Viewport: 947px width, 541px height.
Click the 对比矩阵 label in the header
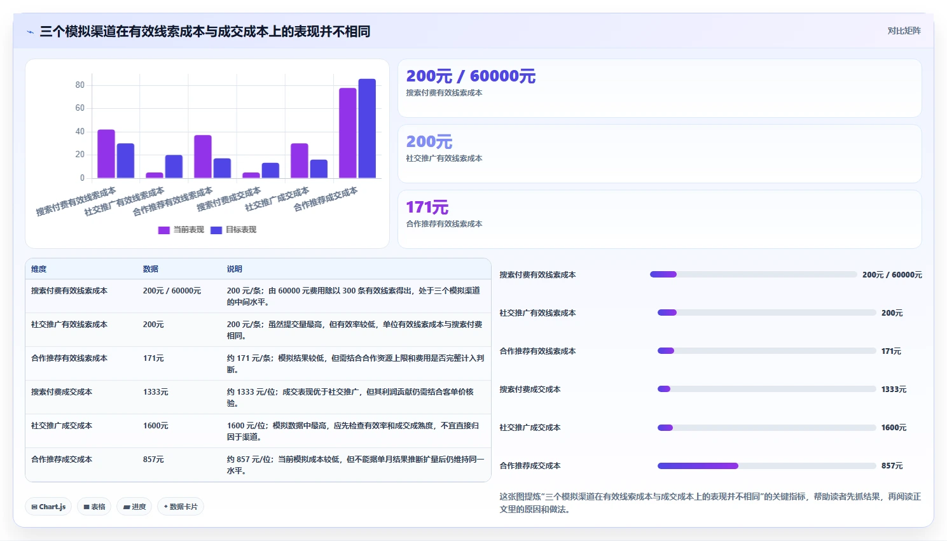tap(904, 31)
